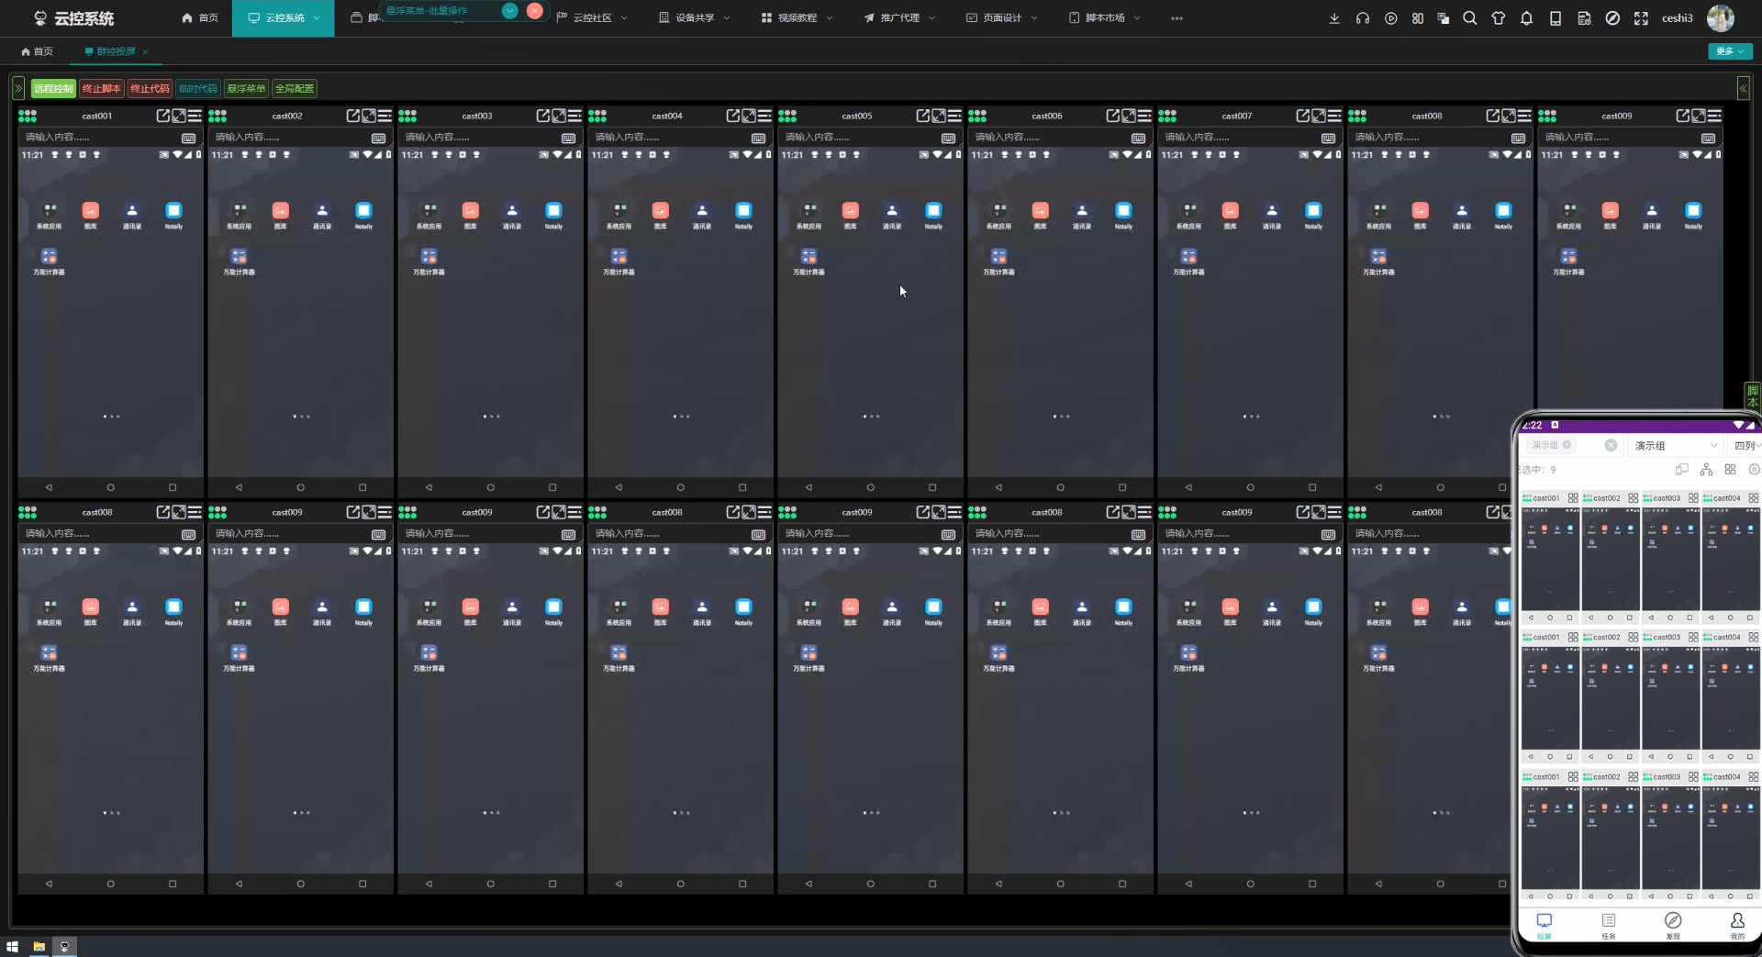
Task: Close the floating 悬浮菜单 popup with red X
Action: click(535, 11)
